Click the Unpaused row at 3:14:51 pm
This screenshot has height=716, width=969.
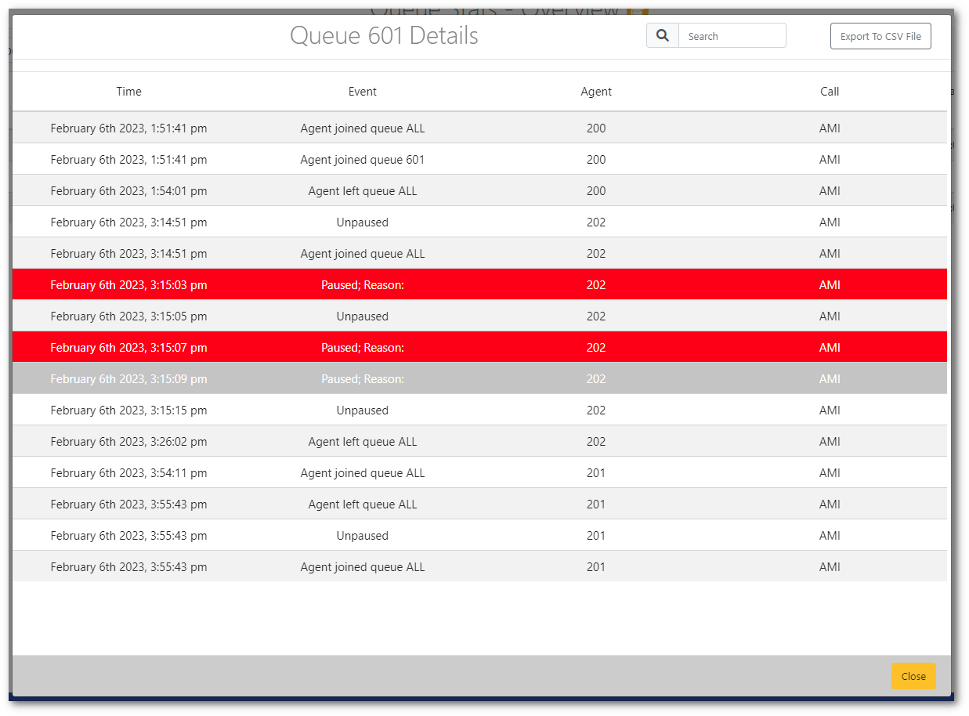pos(362,222)
